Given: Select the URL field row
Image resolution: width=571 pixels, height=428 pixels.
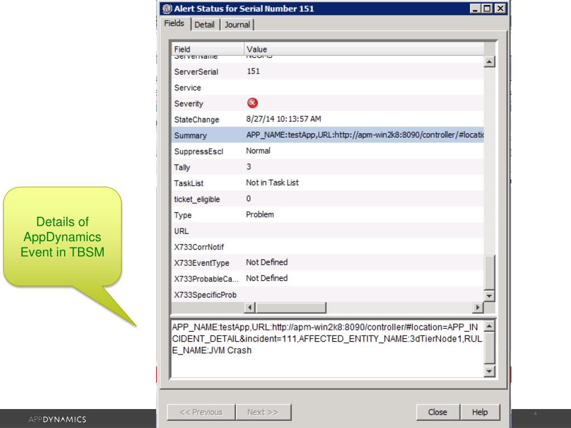Looking at the screenshot, I should click(327, 231).
